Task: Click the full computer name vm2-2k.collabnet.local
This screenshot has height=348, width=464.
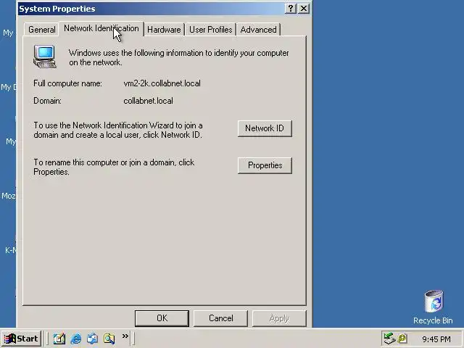Action: tap(162, 83)
